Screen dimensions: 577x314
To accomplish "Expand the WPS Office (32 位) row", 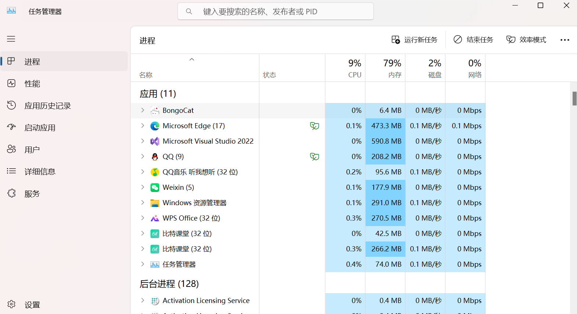I will tap(143, 218).
